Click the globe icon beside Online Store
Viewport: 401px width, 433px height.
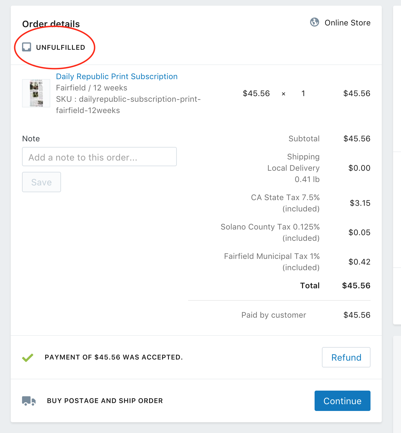[314, 22]
